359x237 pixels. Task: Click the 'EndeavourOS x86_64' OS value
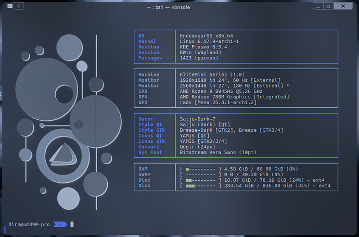(x=207, y=35)
